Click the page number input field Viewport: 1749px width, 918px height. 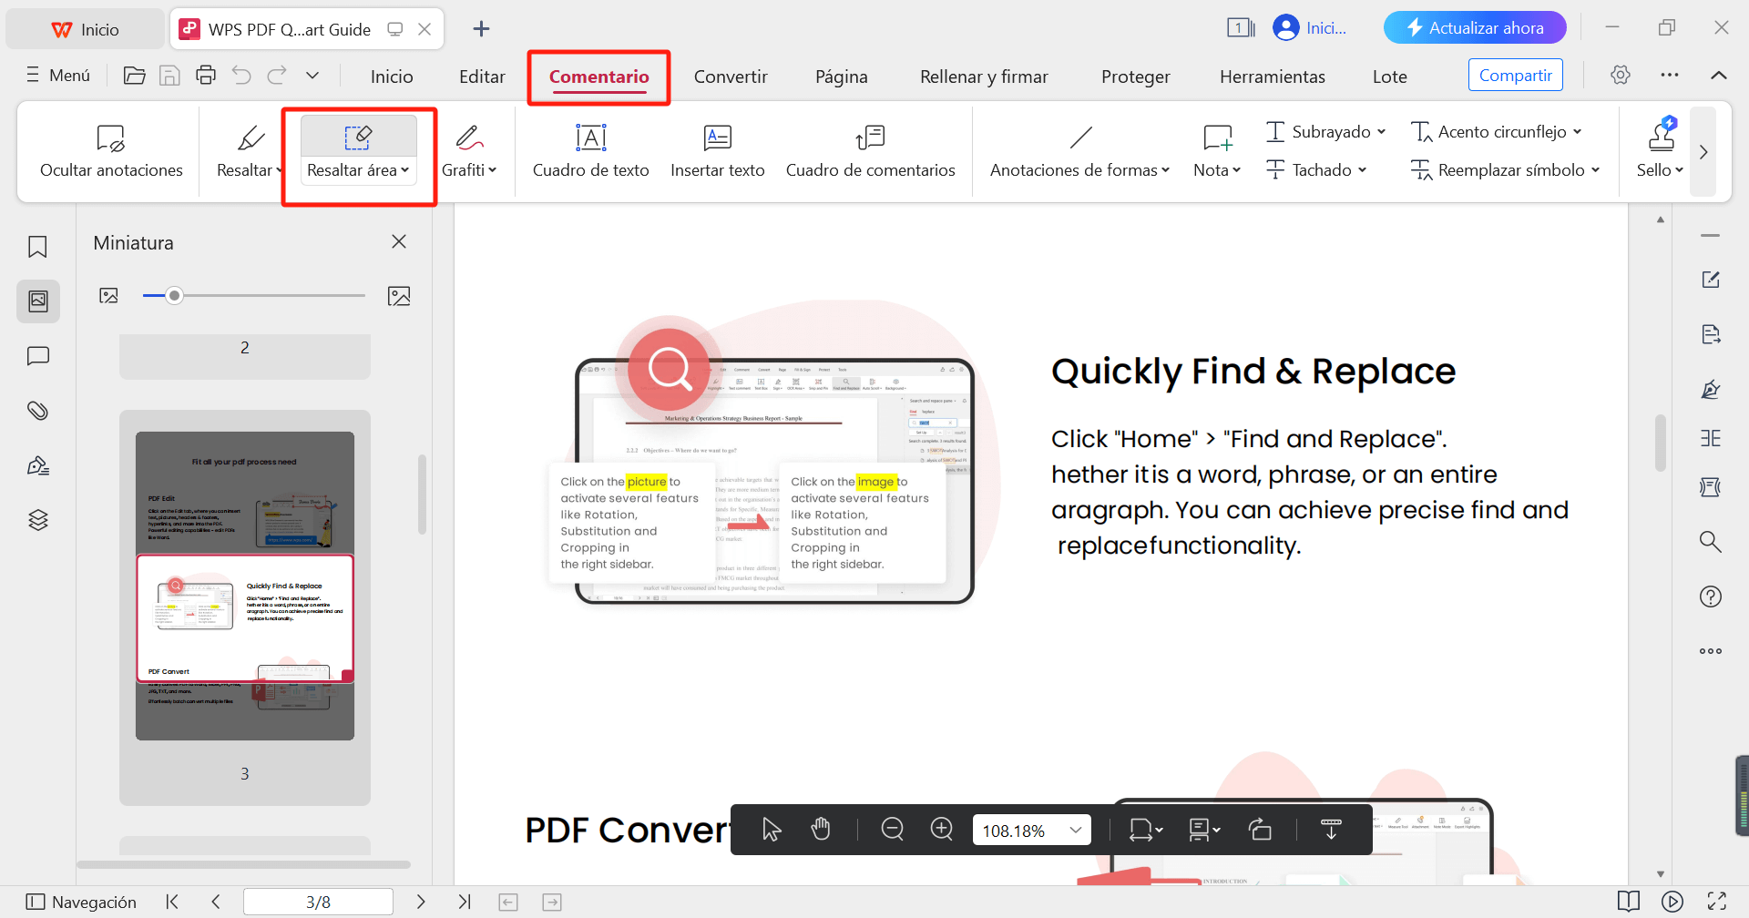318,902
